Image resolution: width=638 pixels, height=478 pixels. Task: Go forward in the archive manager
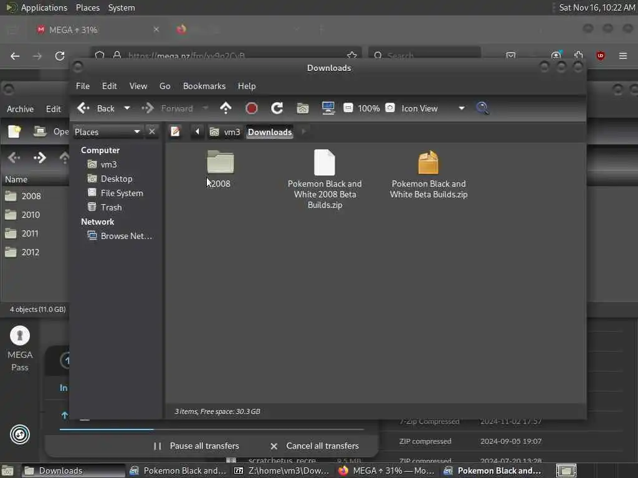pyautogui.click(x=39, y=157)
